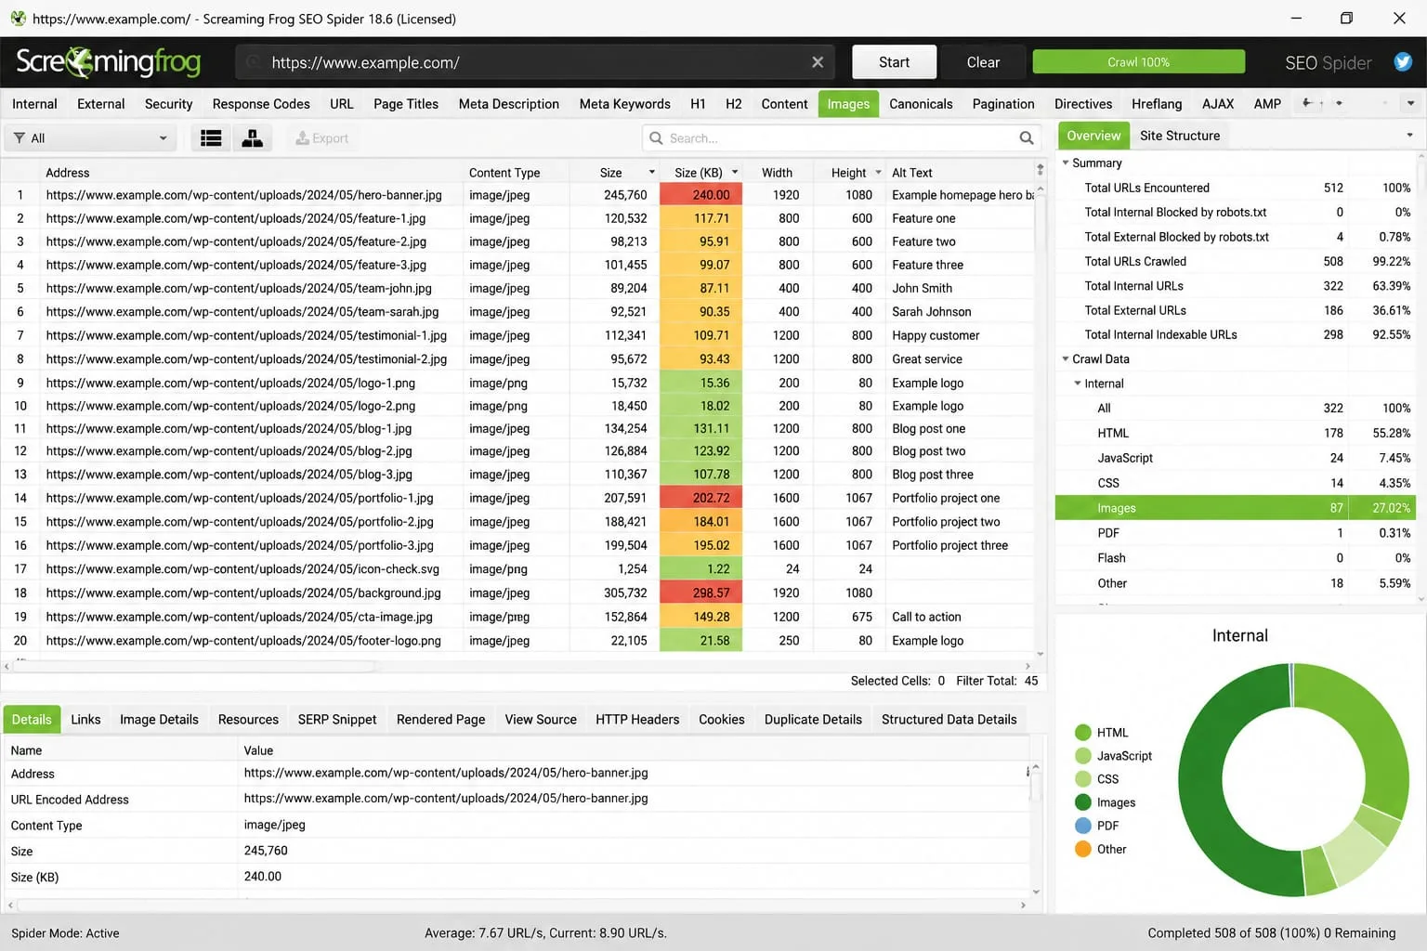Click the 298.57 Size (KB) cell

tap(701, 593)
